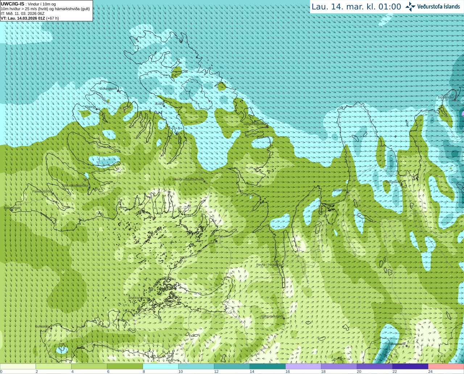The width and height of the screenshot is (464, 374).
Task: Click the 20–22 m/s violet legend swatch
Action: pos(375,366)
